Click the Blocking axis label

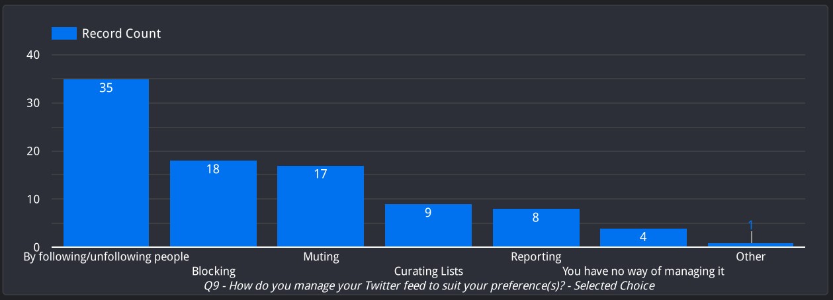click(x=213, y=271)
